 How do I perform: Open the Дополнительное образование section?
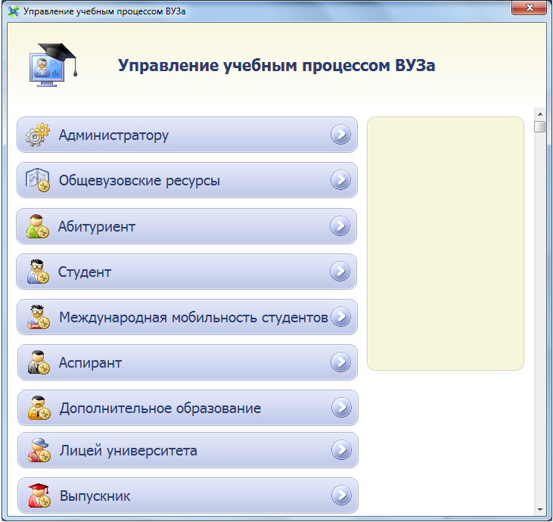(x=188, y=408)
